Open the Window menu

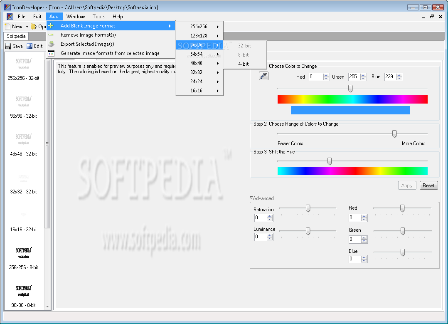76,17
